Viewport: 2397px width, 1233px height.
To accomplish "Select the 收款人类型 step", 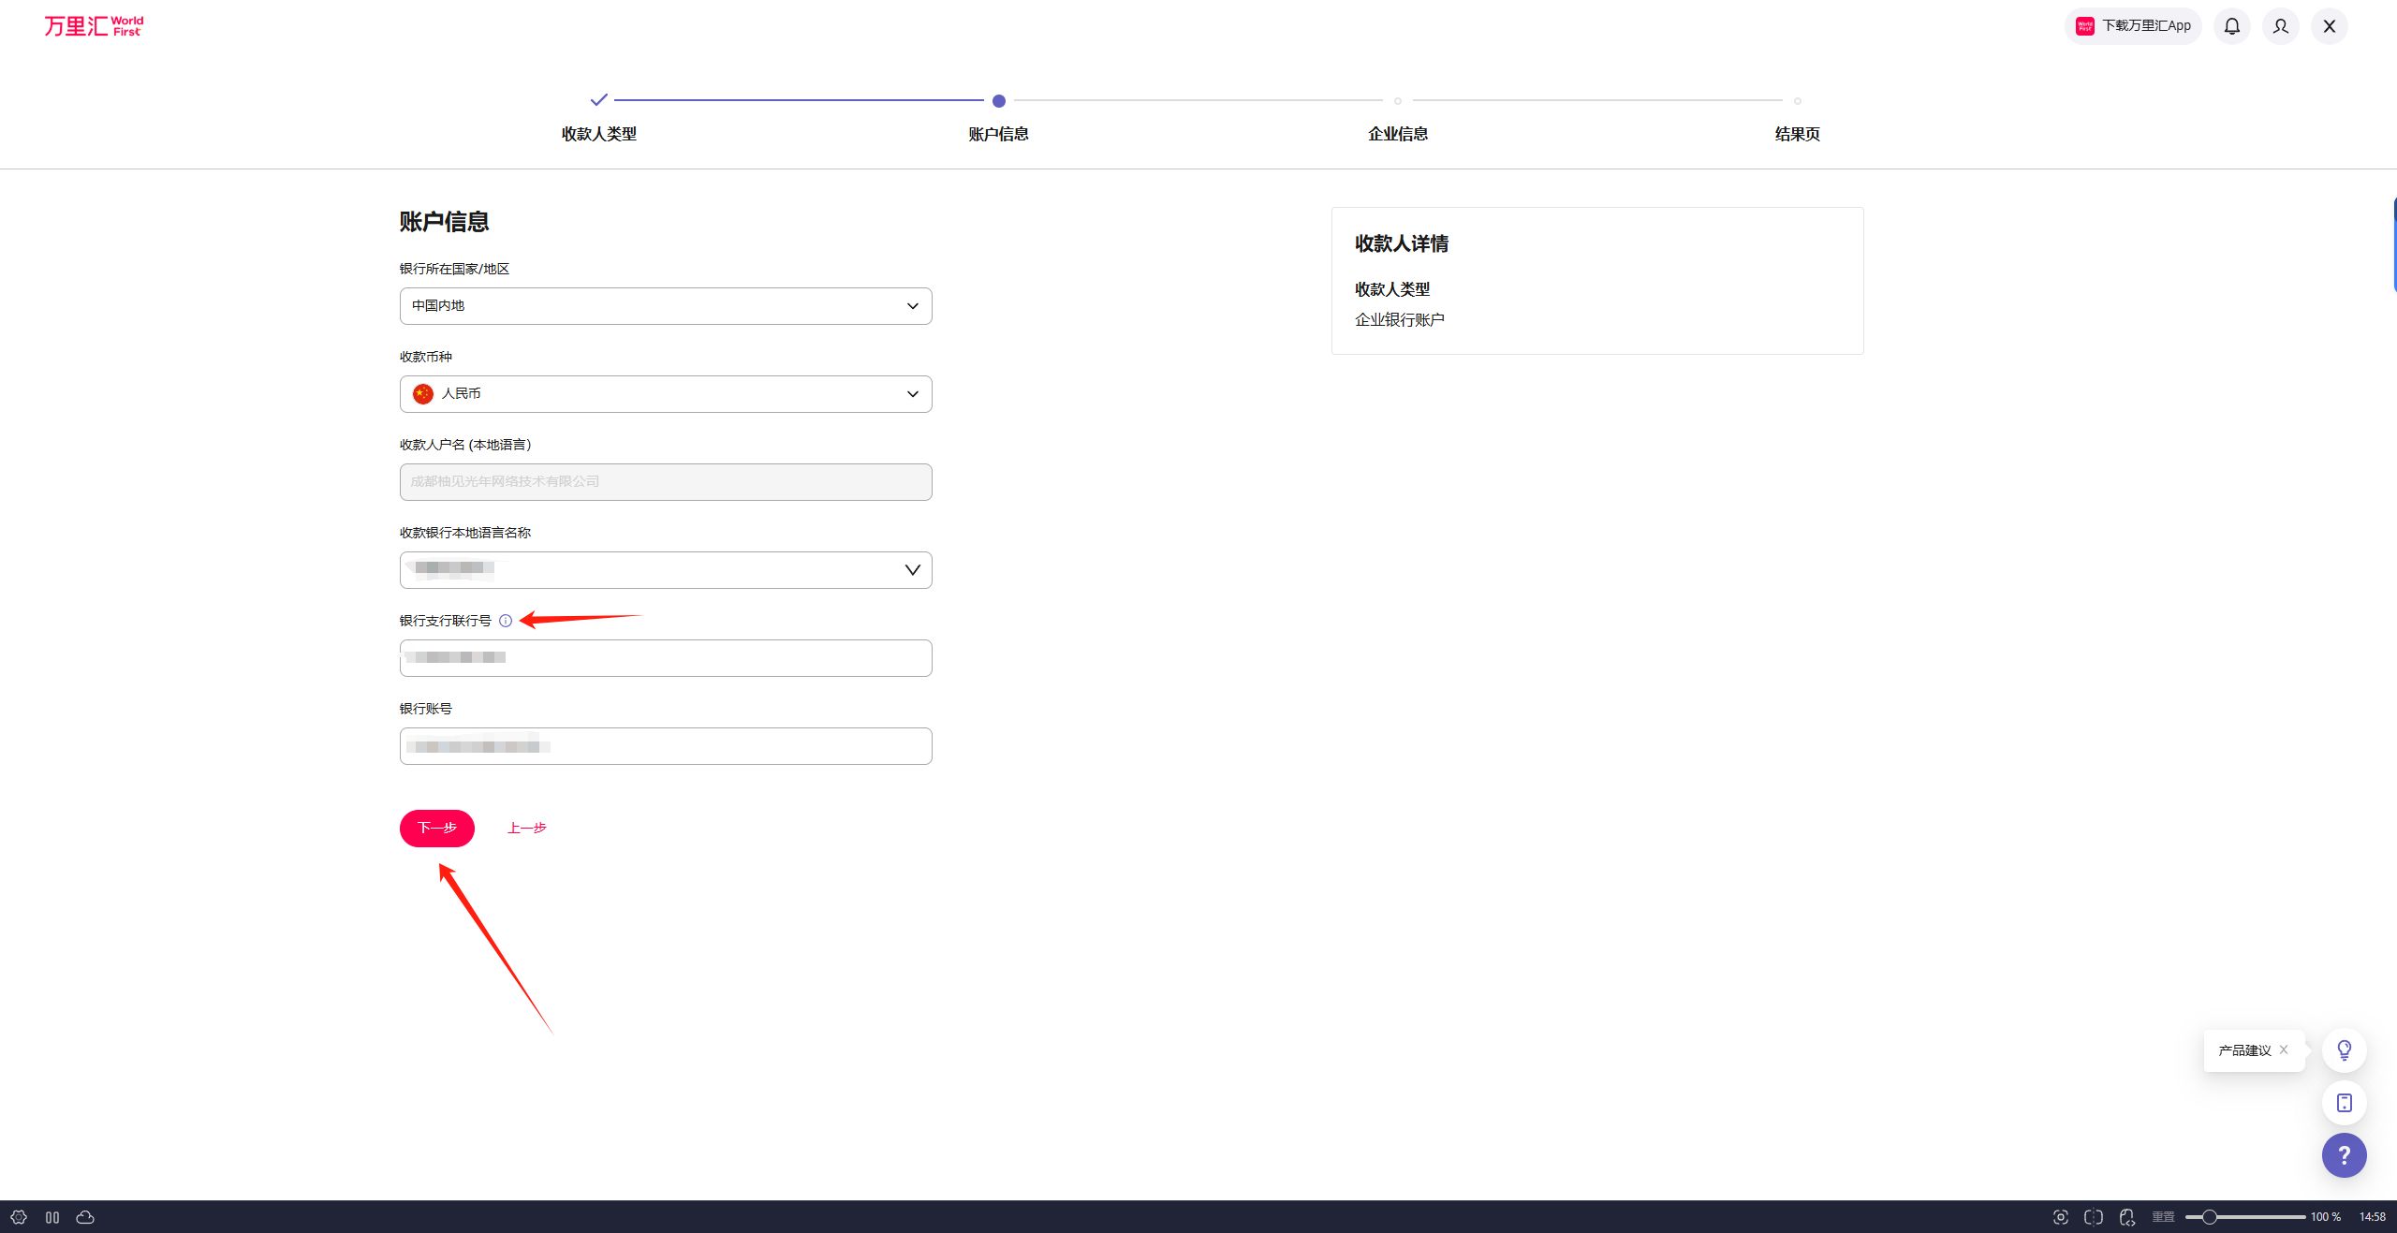I will pyautogui.click(x=599, y=134).
